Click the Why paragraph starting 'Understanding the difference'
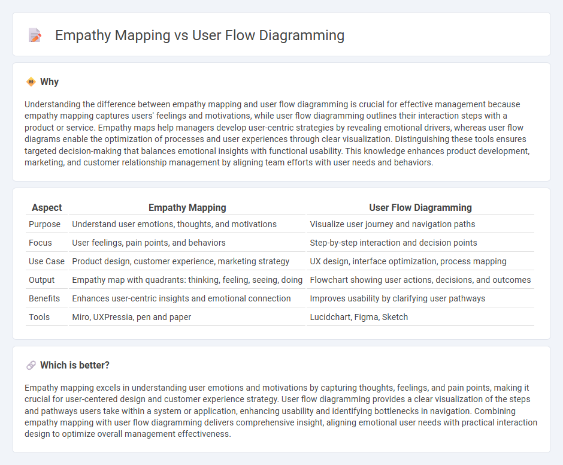The image size is (563, 465). pos(277,133)
